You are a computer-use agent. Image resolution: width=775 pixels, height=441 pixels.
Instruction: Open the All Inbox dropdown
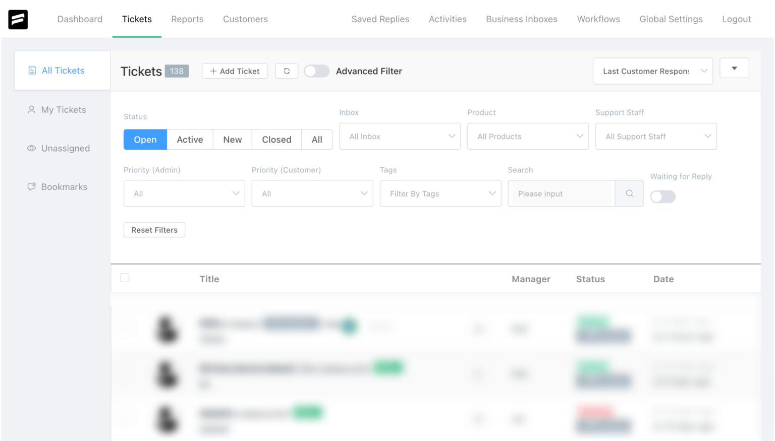pyautogui.click(x=400, y=136)
